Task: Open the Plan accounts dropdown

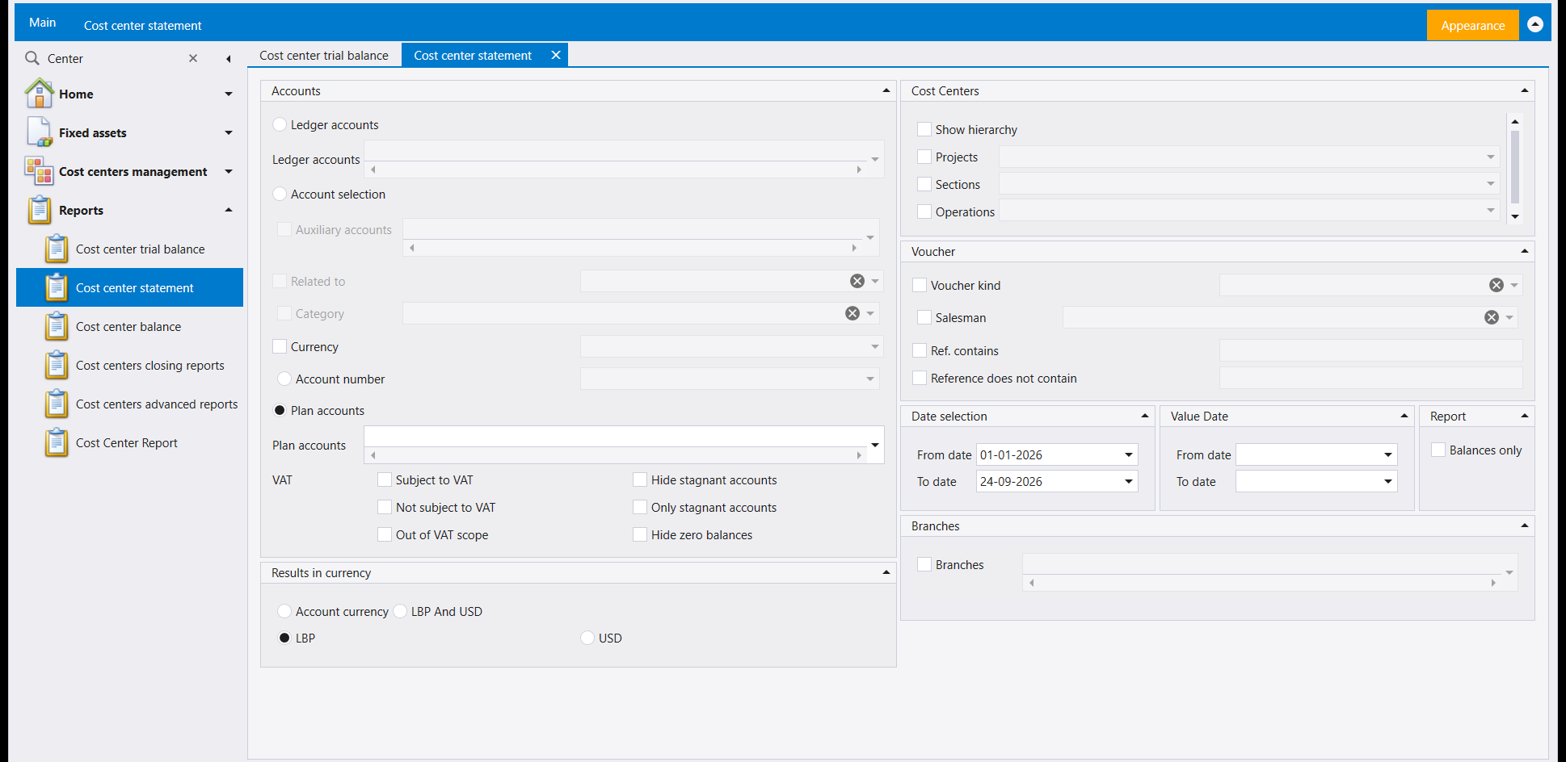Action: (875, 445)
